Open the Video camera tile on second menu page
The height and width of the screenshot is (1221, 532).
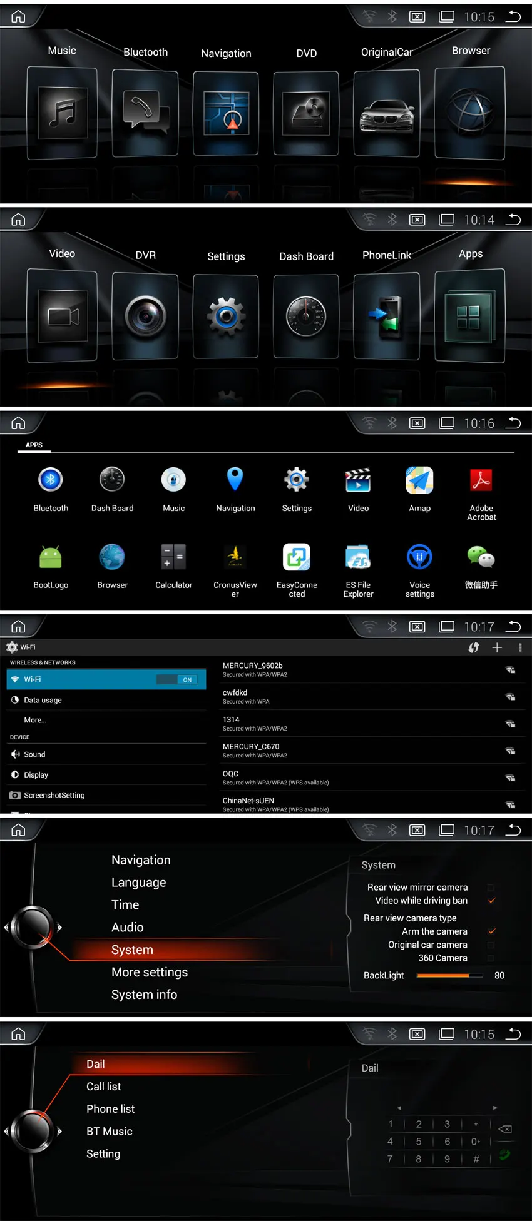(x=62, y=317)
